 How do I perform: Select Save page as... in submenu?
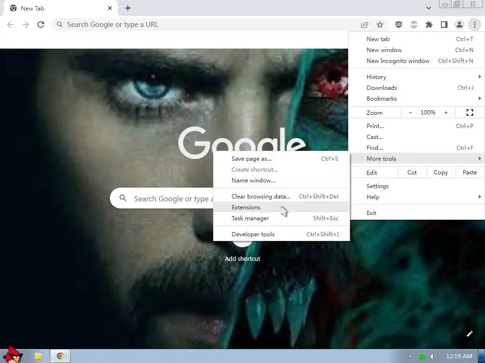(x=281, y=159)
